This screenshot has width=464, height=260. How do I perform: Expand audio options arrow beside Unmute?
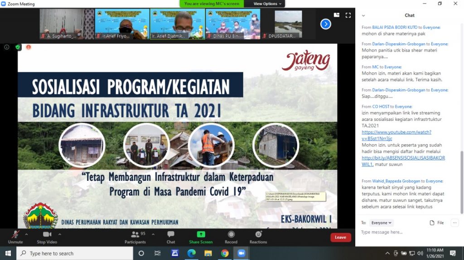26,234
